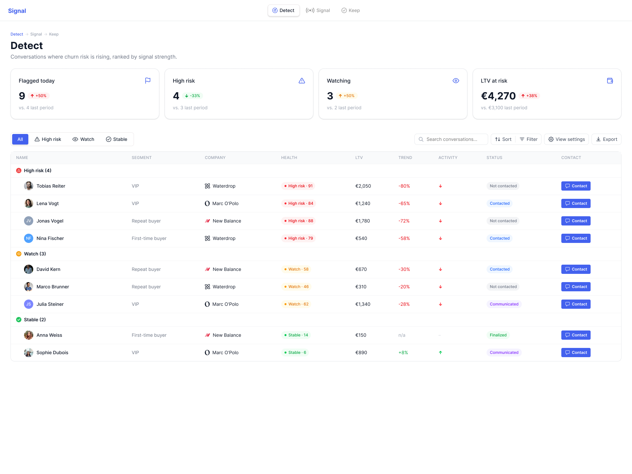Screen dimensions: 632x474
Task: Click the JV avatar for Jonas Vogel
Action: 29,221
